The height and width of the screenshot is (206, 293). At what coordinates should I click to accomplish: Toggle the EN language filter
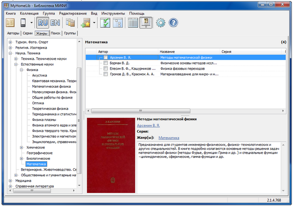pos(55,23)
